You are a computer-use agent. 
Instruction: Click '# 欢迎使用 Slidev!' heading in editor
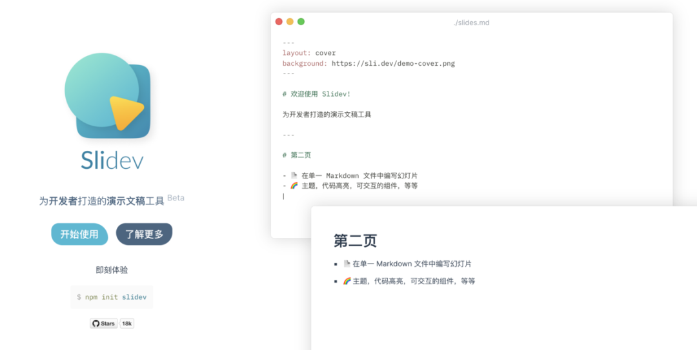316,94
